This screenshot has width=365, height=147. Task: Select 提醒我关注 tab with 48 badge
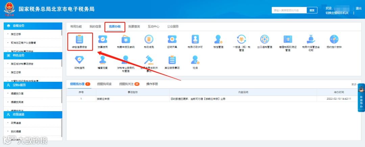129,84
